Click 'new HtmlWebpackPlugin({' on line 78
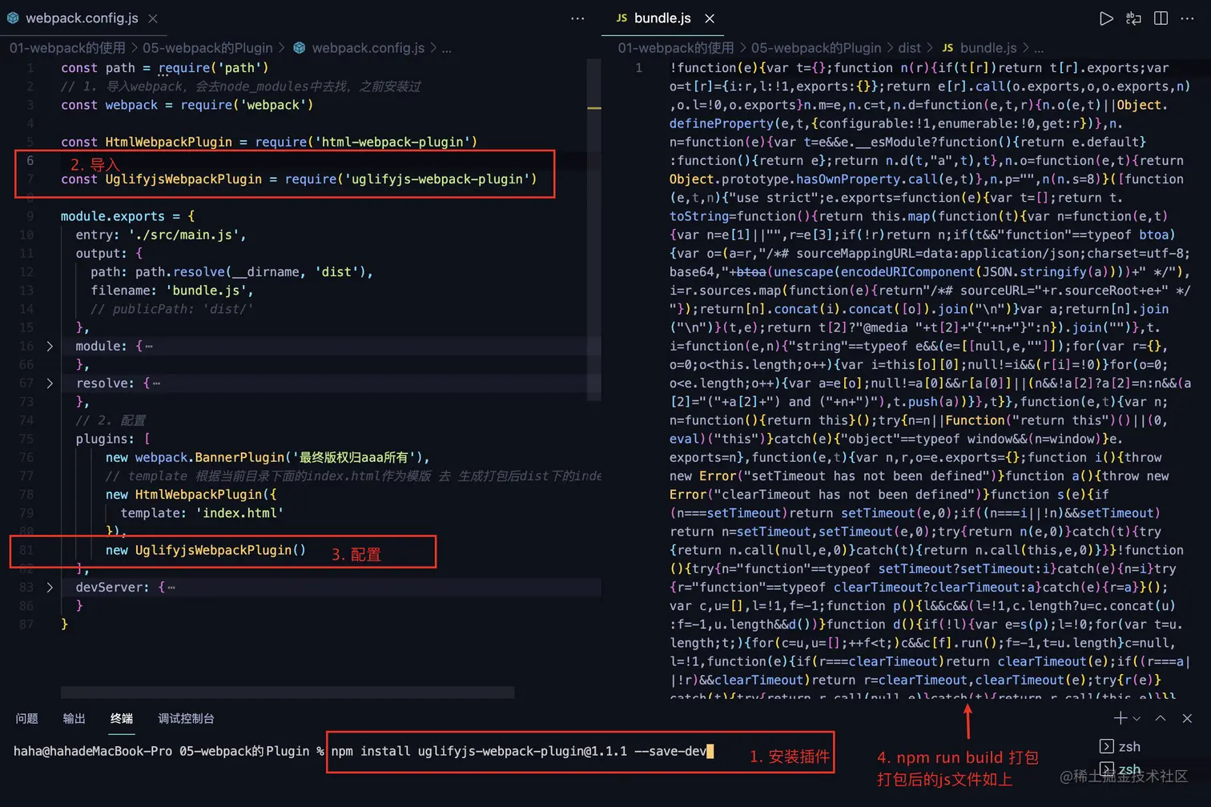 (191, 495)
